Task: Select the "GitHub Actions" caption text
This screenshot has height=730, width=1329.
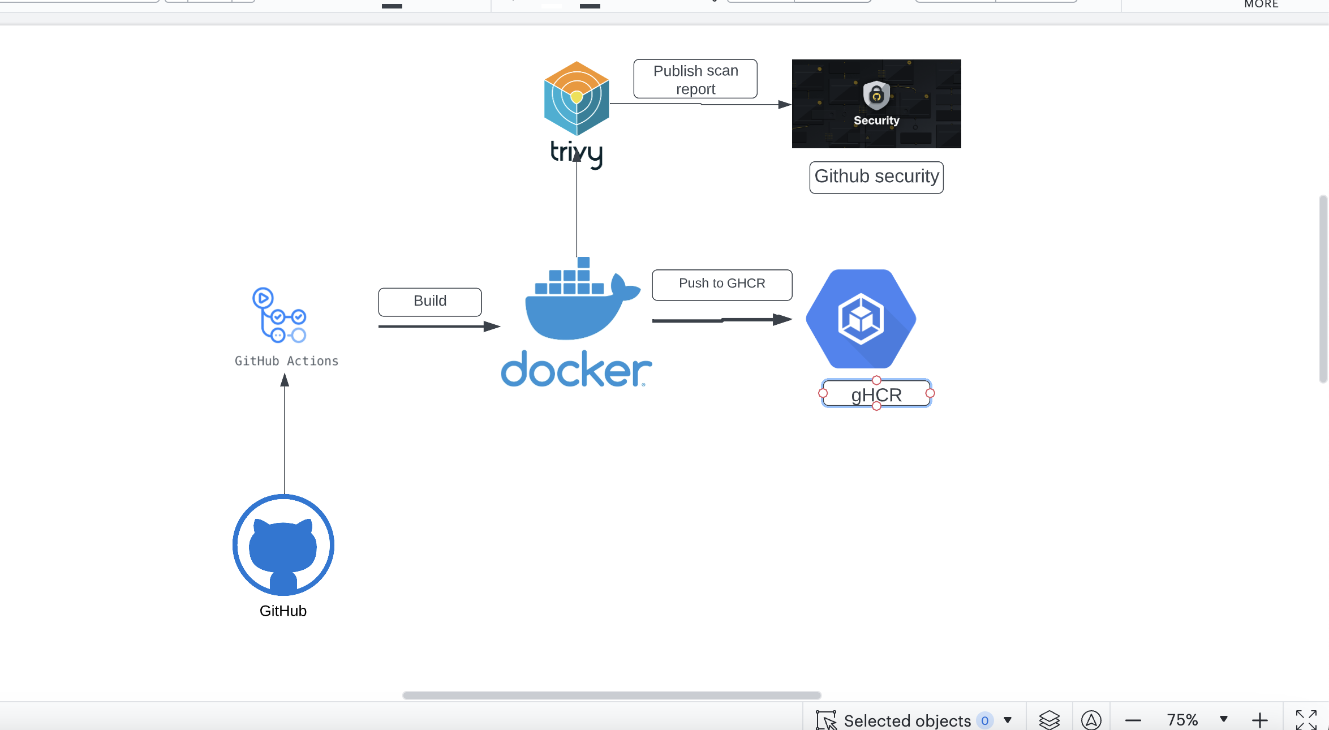Action: (286, 361)
